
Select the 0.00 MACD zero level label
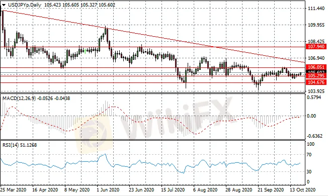point(311,116)
